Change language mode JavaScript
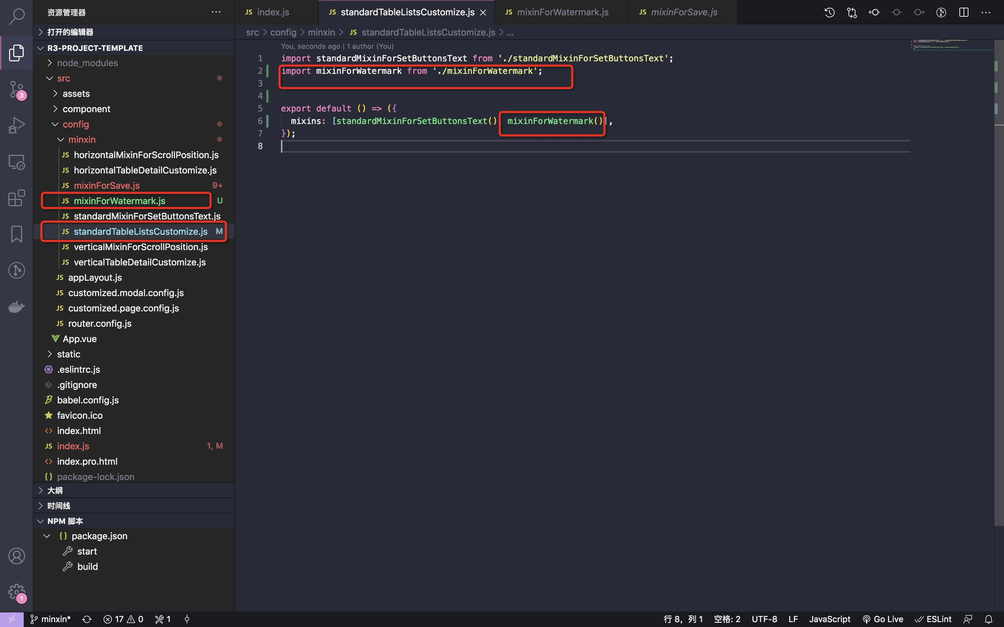 (x=829, y=619)
